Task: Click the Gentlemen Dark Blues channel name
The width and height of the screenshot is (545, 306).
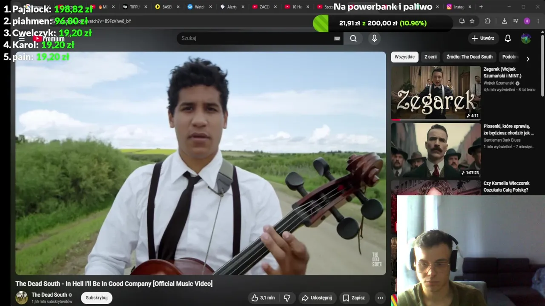Action: [x=502, y=140]
